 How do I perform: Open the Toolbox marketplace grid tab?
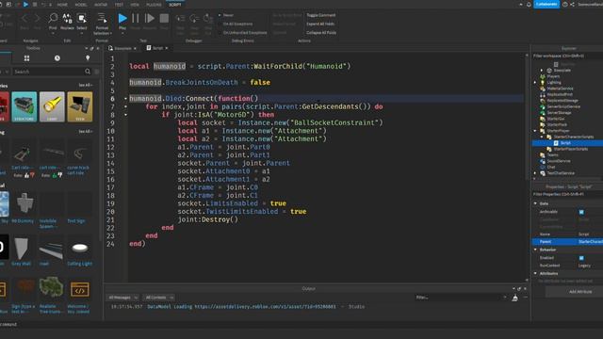pos(26,58)
